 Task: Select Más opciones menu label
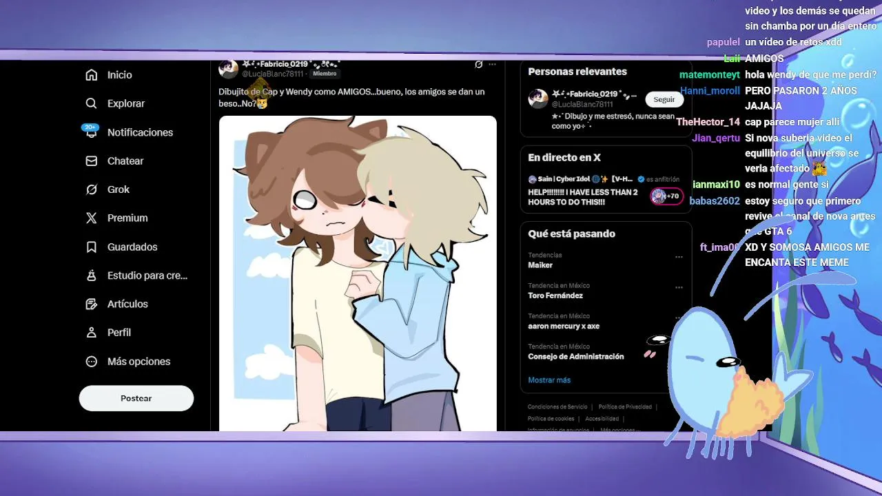tap(139, 361)
